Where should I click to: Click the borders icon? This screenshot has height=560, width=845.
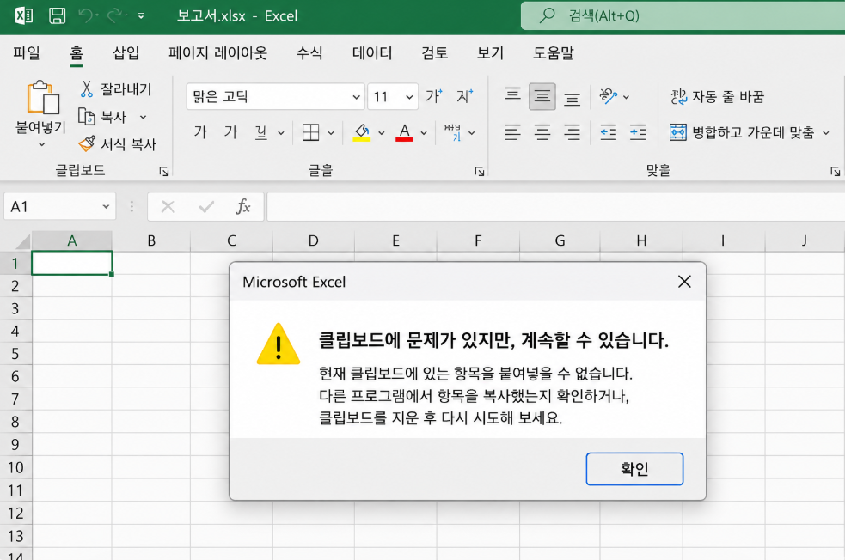point(311,132)
